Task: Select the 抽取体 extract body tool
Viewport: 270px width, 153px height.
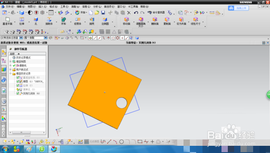Action: coord(49,21)
